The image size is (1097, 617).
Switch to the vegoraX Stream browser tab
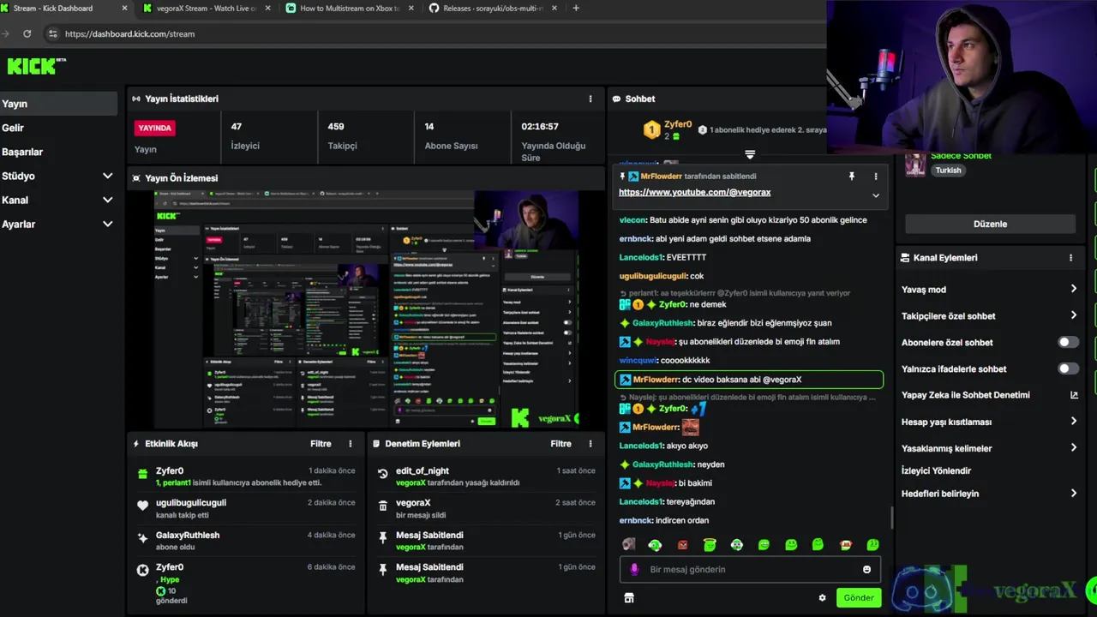(206, 9)
